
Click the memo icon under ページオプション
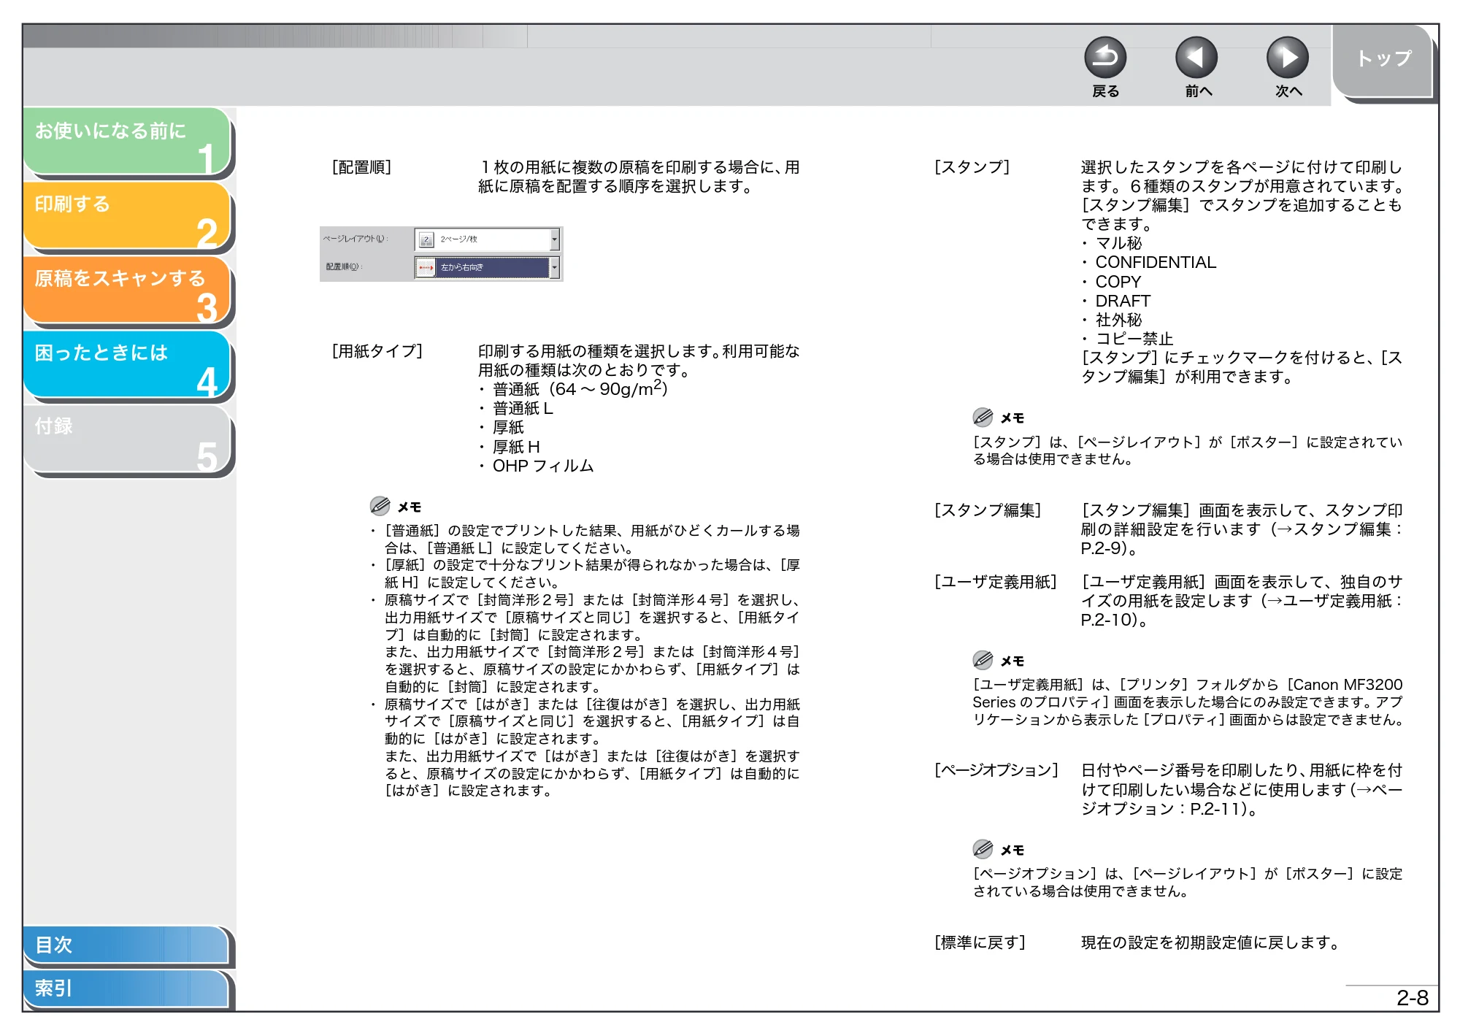[983, 849]
